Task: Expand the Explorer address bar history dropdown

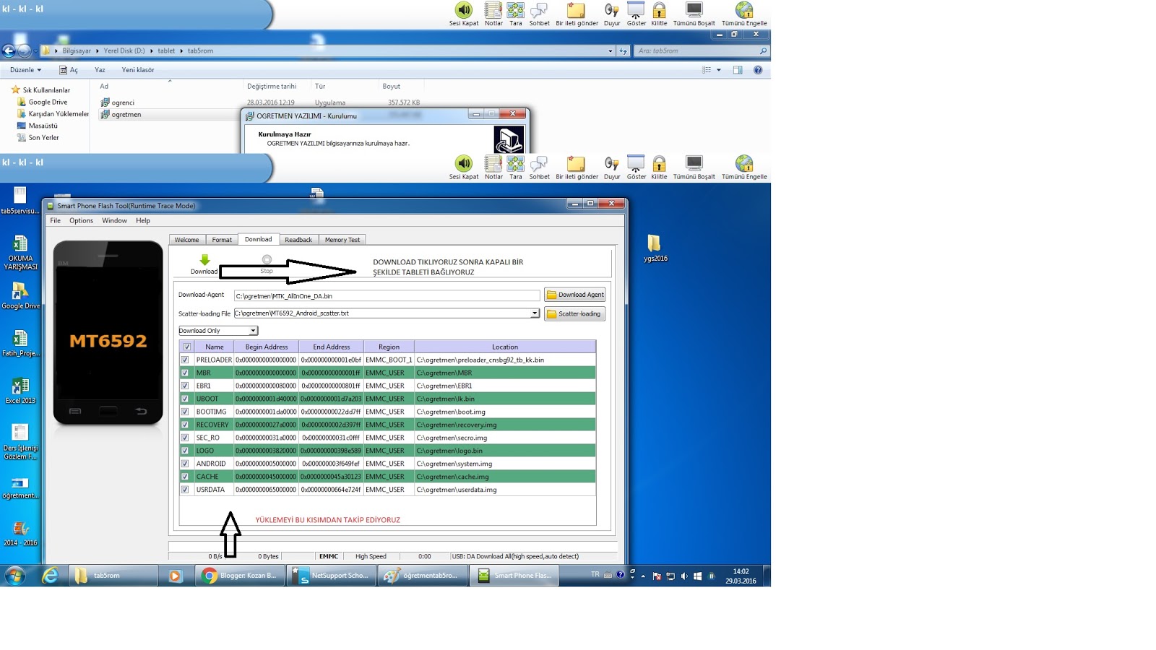Action: pyautogui.click(x=611, y=51)
